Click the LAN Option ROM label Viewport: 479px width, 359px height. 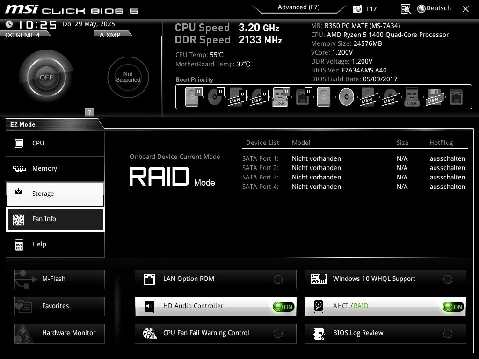click(189, 279)
